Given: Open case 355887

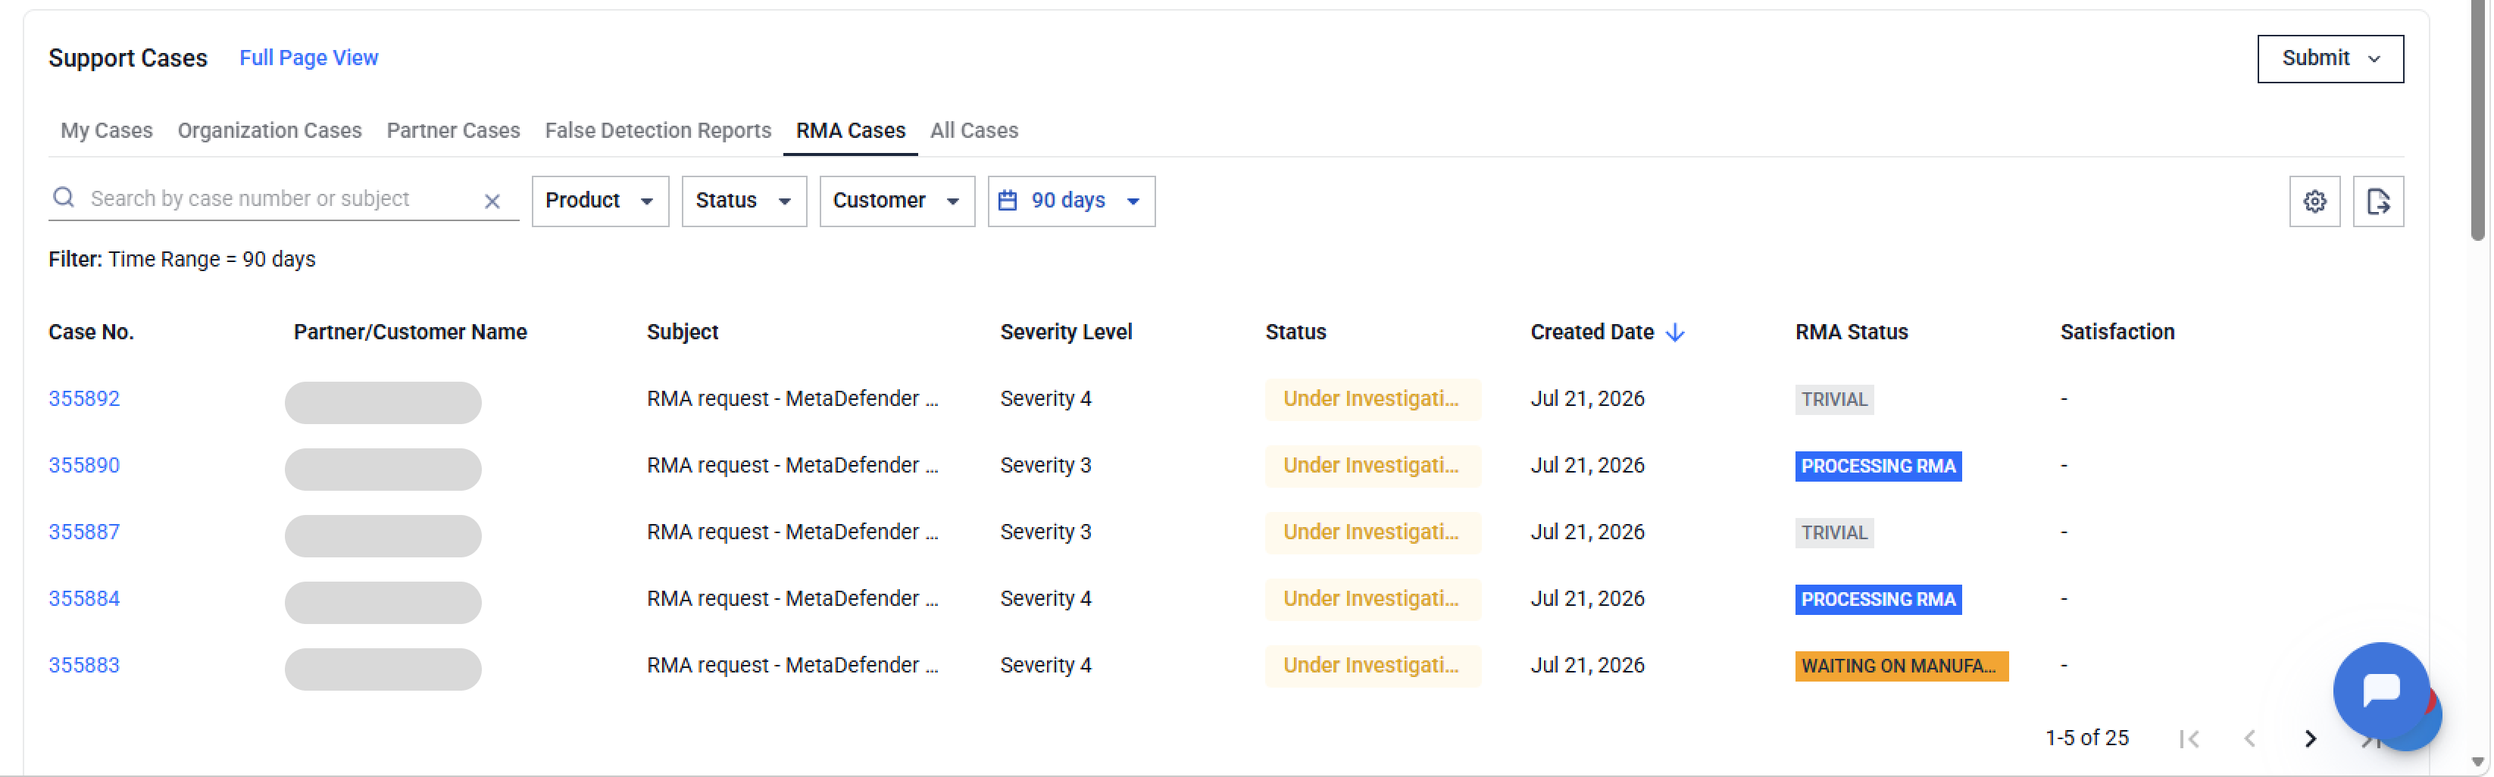Looking at the screenshot, I should (84, 532).
